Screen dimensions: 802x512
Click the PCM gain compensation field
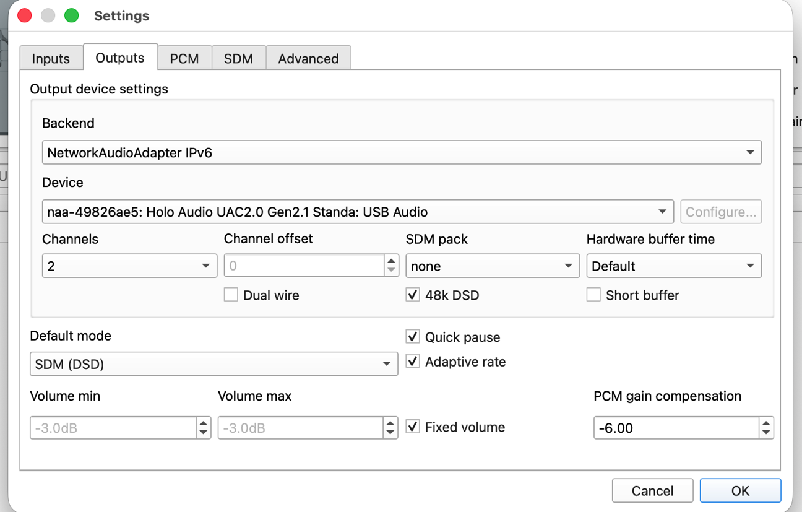pos(676,428)
